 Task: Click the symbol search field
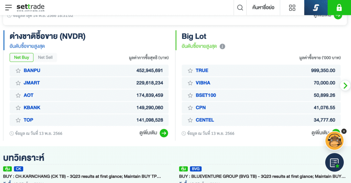pyautogui.click(x=263, y=8)
